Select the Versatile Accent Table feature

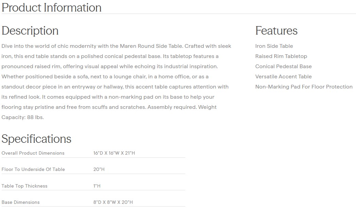click(x=283, y=77)
